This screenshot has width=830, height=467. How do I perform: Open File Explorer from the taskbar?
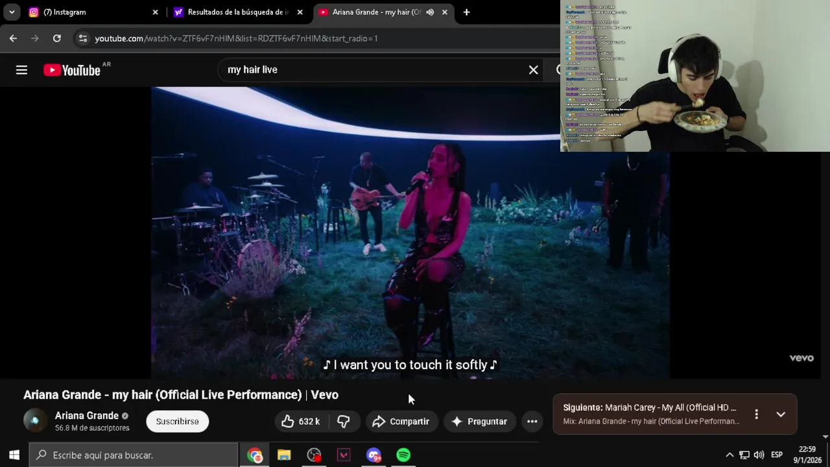[x=284, y=455]
